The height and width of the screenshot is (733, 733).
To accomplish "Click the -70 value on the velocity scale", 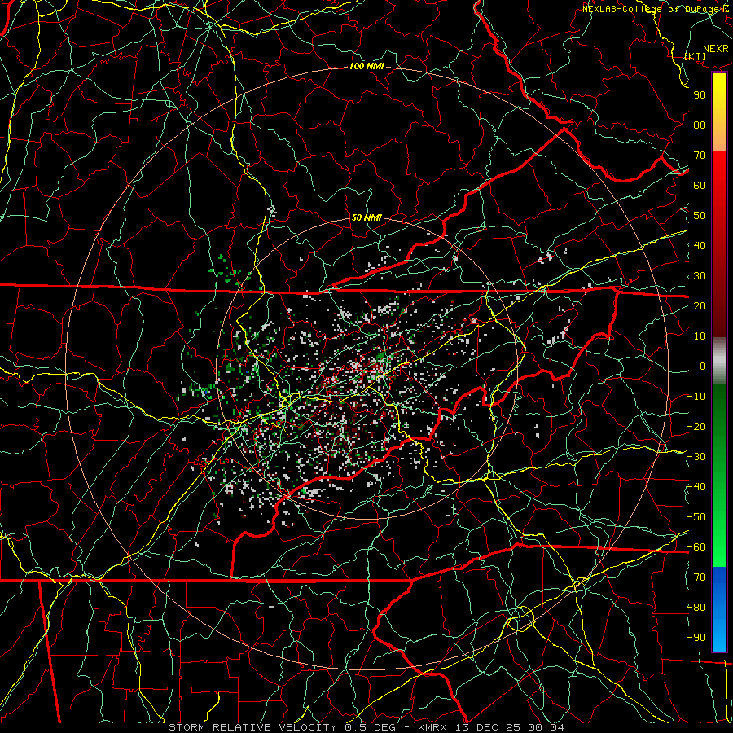I will (696, 577).
